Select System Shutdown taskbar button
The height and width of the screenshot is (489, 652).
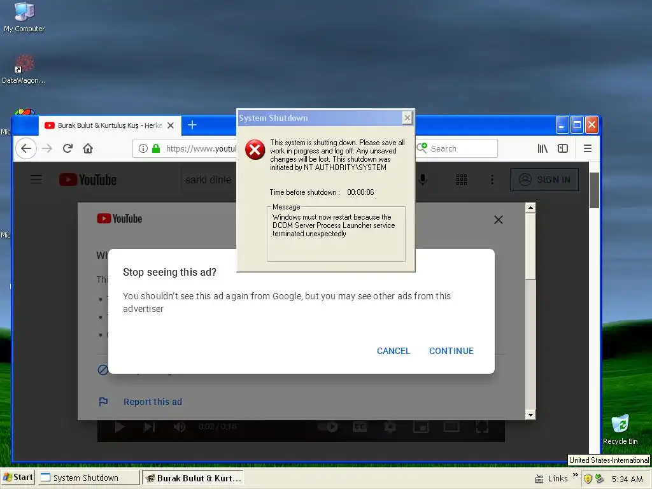[x=89, y=478]
